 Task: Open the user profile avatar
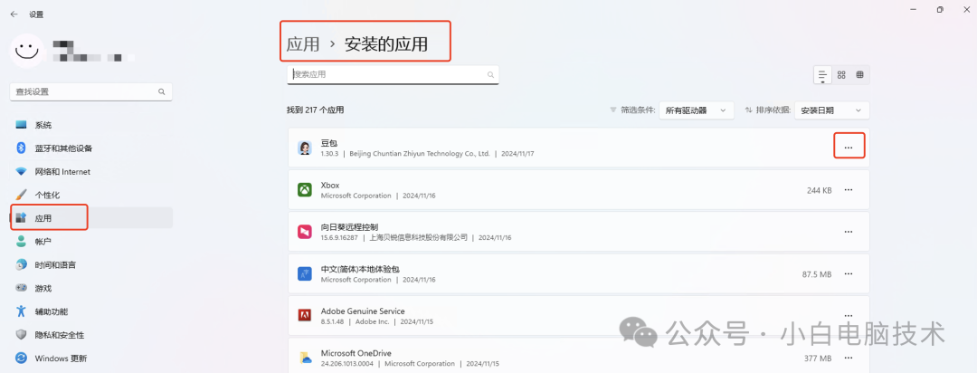click(x=27, y=51)
